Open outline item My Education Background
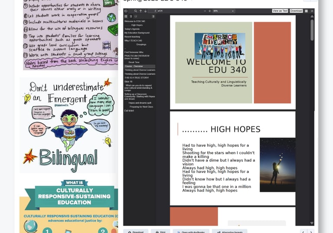Image resolution: width=333 pixels, height=233 pixels. (137, 32)
